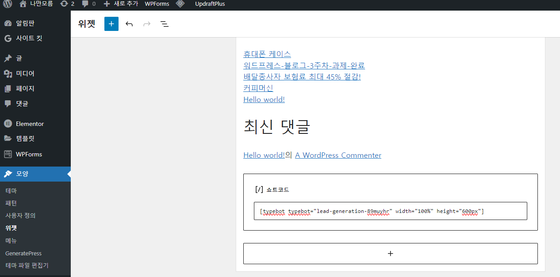Select 모양 appearance menu
This screenshot has width=560, height=277.
[35, 174]
